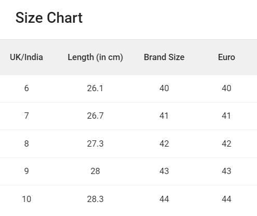Select the Length (in cm) column header

point(96,57)
